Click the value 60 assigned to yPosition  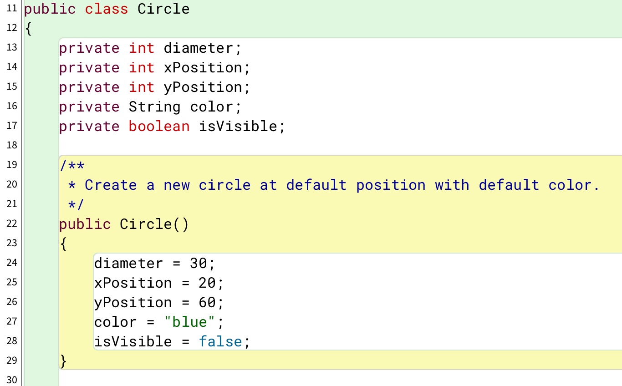click(x=207, y=303)
